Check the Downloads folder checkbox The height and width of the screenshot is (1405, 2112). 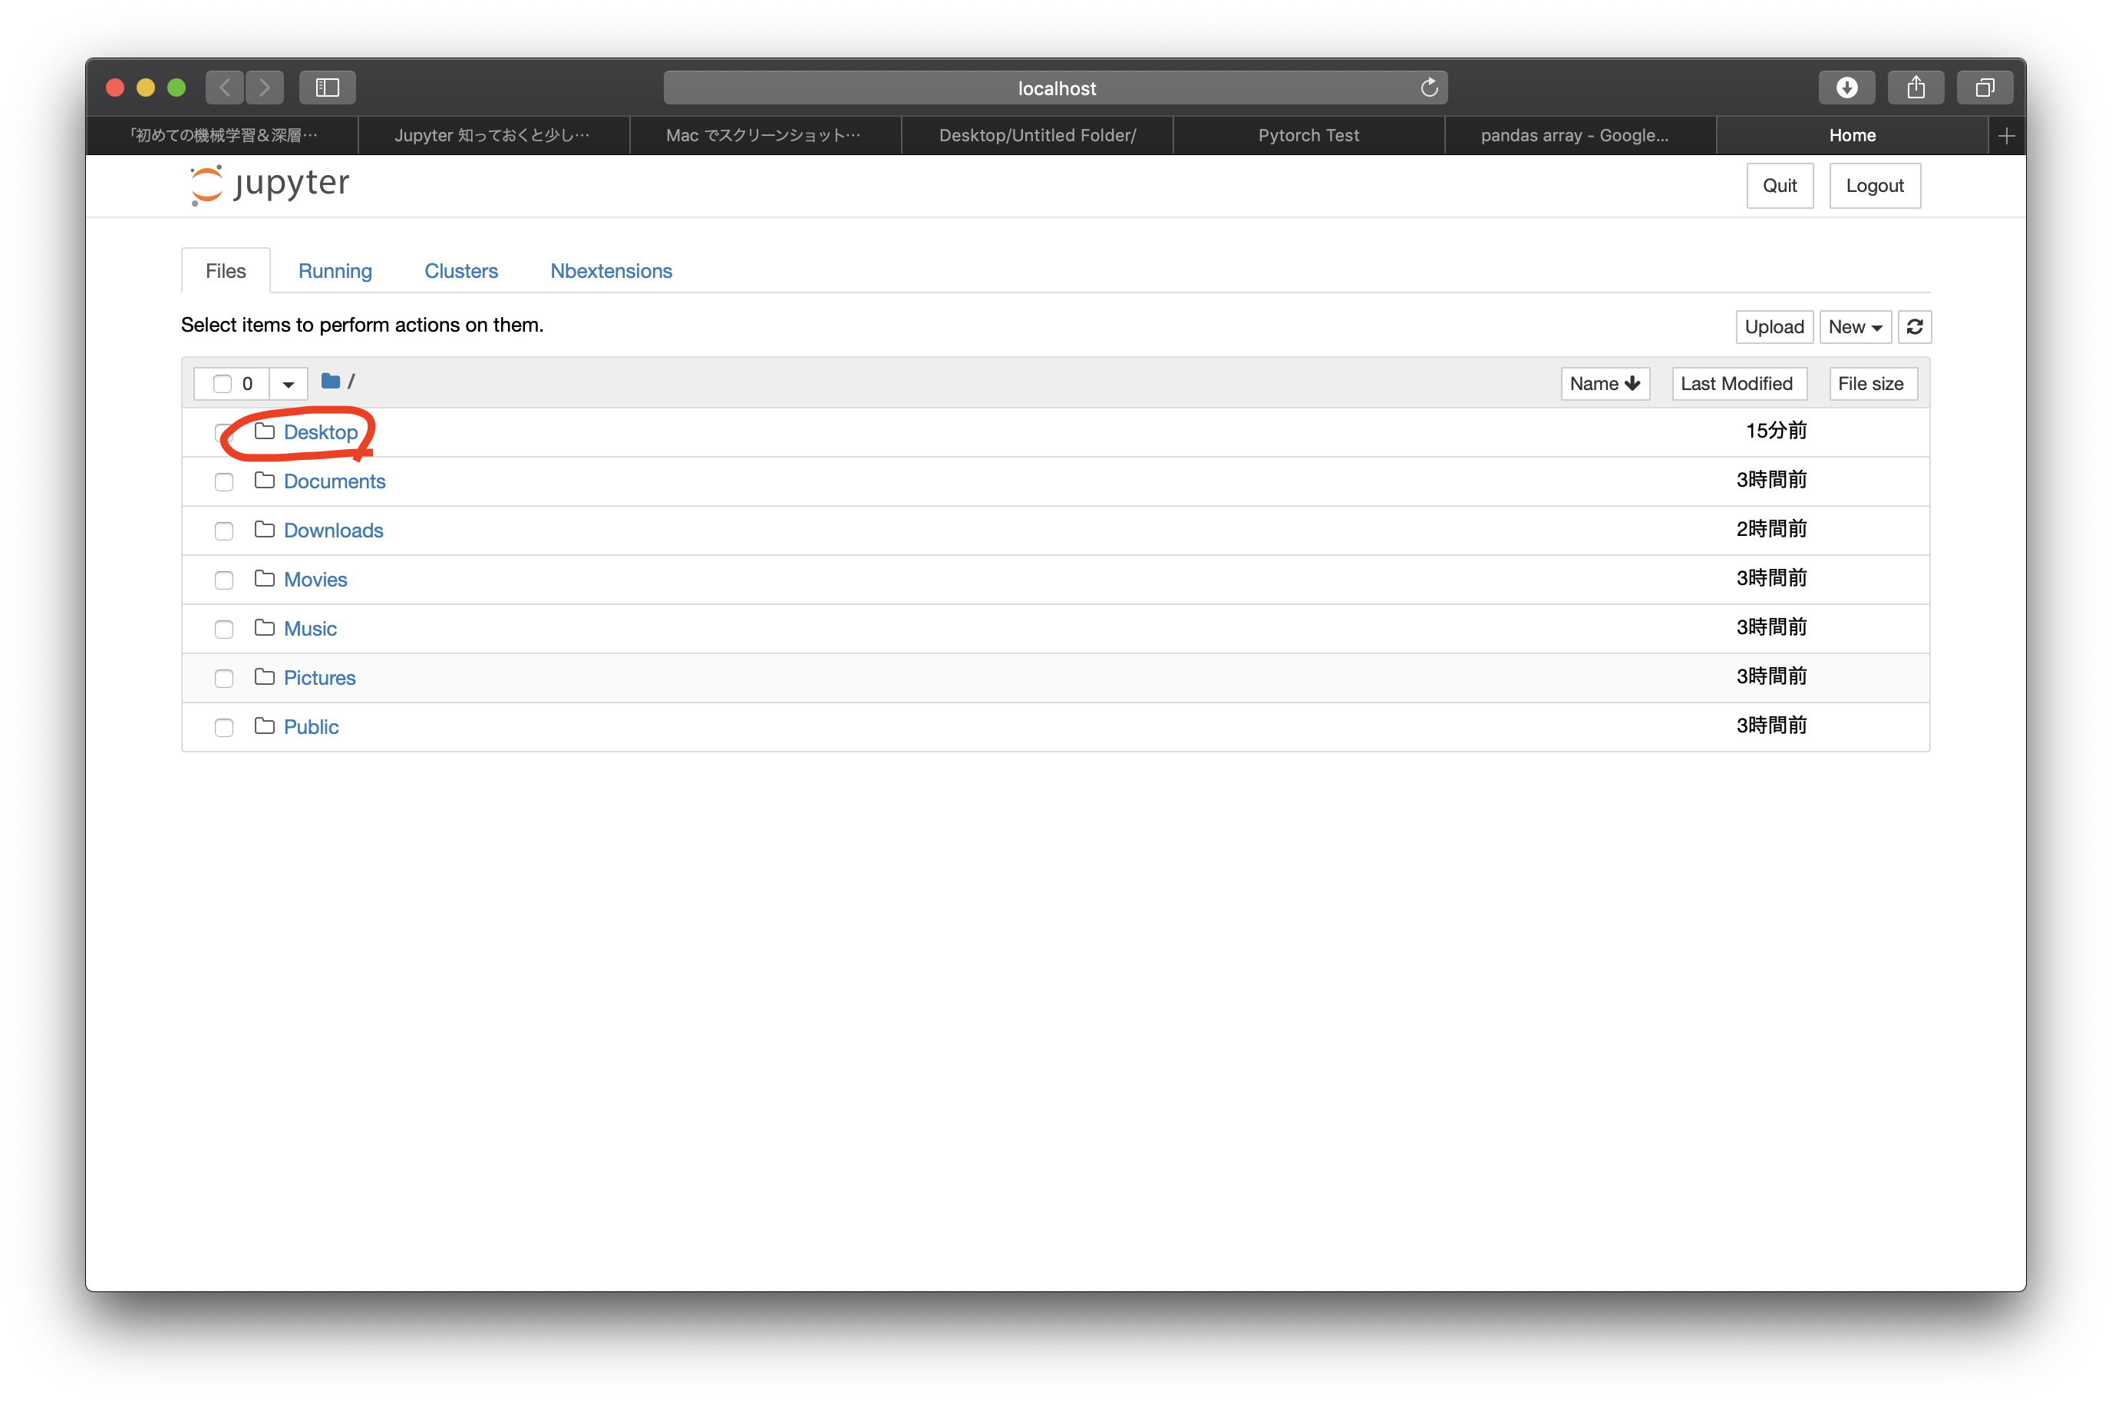coord(224,531)
